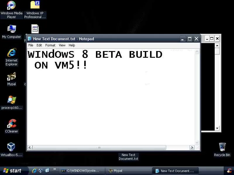Screen dimensions: 234x175
Task: Click Notepad vertical scrollbar up arrow
Action: (197, 52)
